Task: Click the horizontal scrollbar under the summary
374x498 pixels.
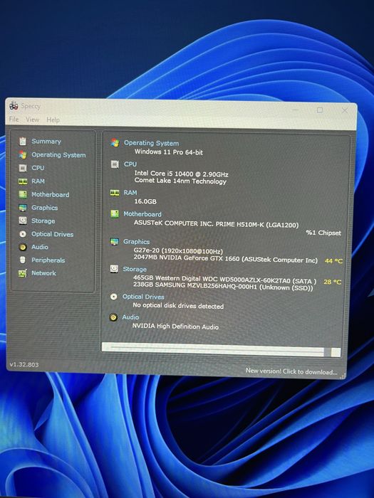Action: (x=221, y=350)
